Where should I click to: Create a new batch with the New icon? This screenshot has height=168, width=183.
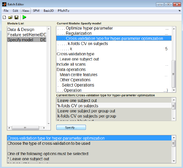tap(4, 17)
